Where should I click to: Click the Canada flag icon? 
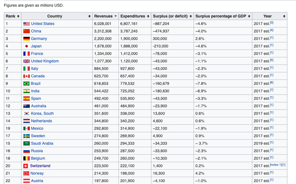pos(27,76)
